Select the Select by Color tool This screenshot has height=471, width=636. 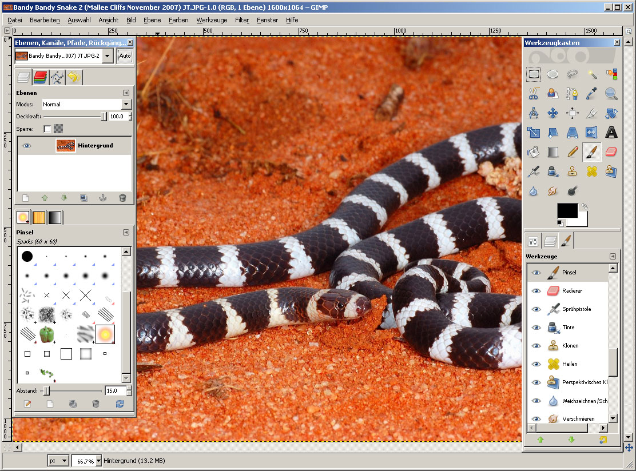point(611,74)
